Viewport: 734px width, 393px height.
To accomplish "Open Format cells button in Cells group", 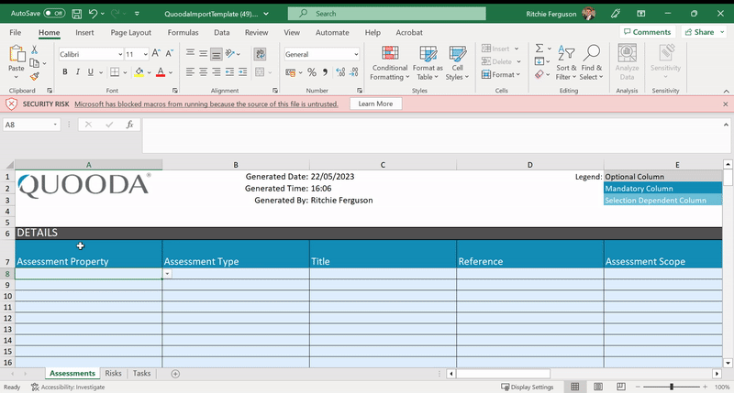I will tap(500, 74).
